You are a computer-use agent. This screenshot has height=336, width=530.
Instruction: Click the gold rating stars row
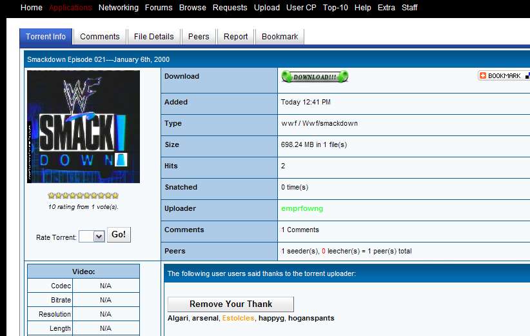click(x=83, y=195)
